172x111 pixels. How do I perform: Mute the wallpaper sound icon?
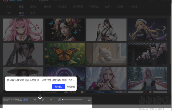(59, 99)
